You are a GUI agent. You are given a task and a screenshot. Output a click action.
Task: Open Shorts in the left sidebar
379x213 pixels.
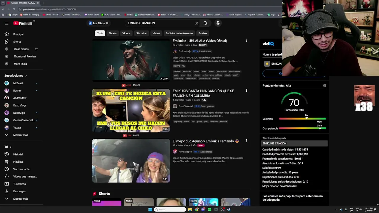17,42
